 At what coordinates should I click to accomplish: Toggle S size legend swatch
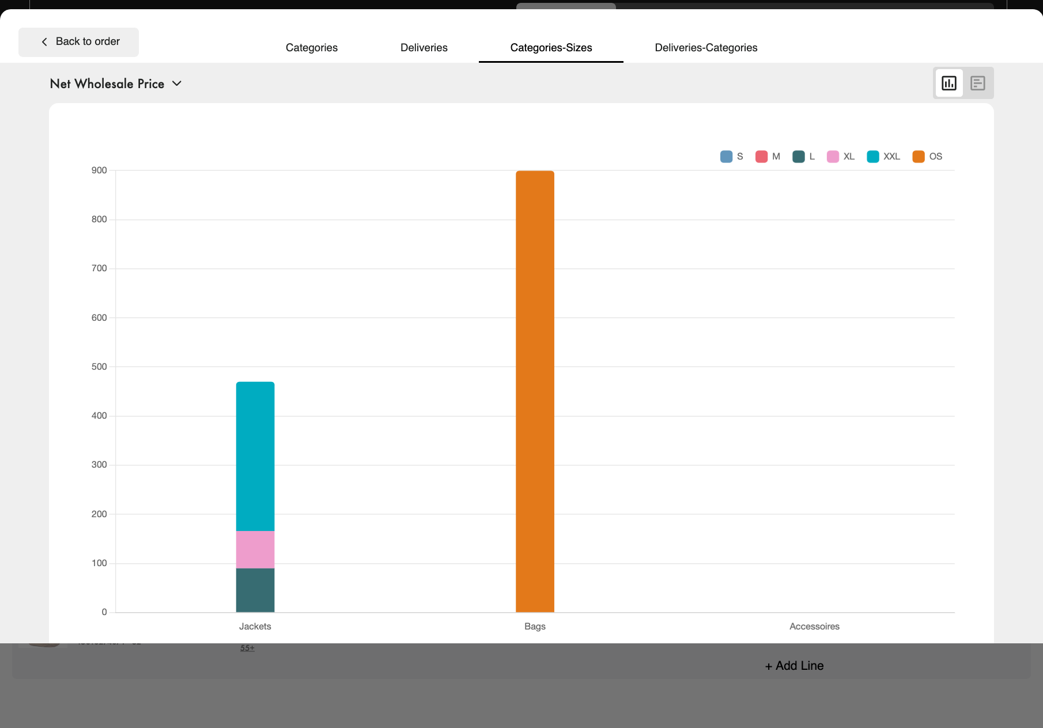click(726, 157)
